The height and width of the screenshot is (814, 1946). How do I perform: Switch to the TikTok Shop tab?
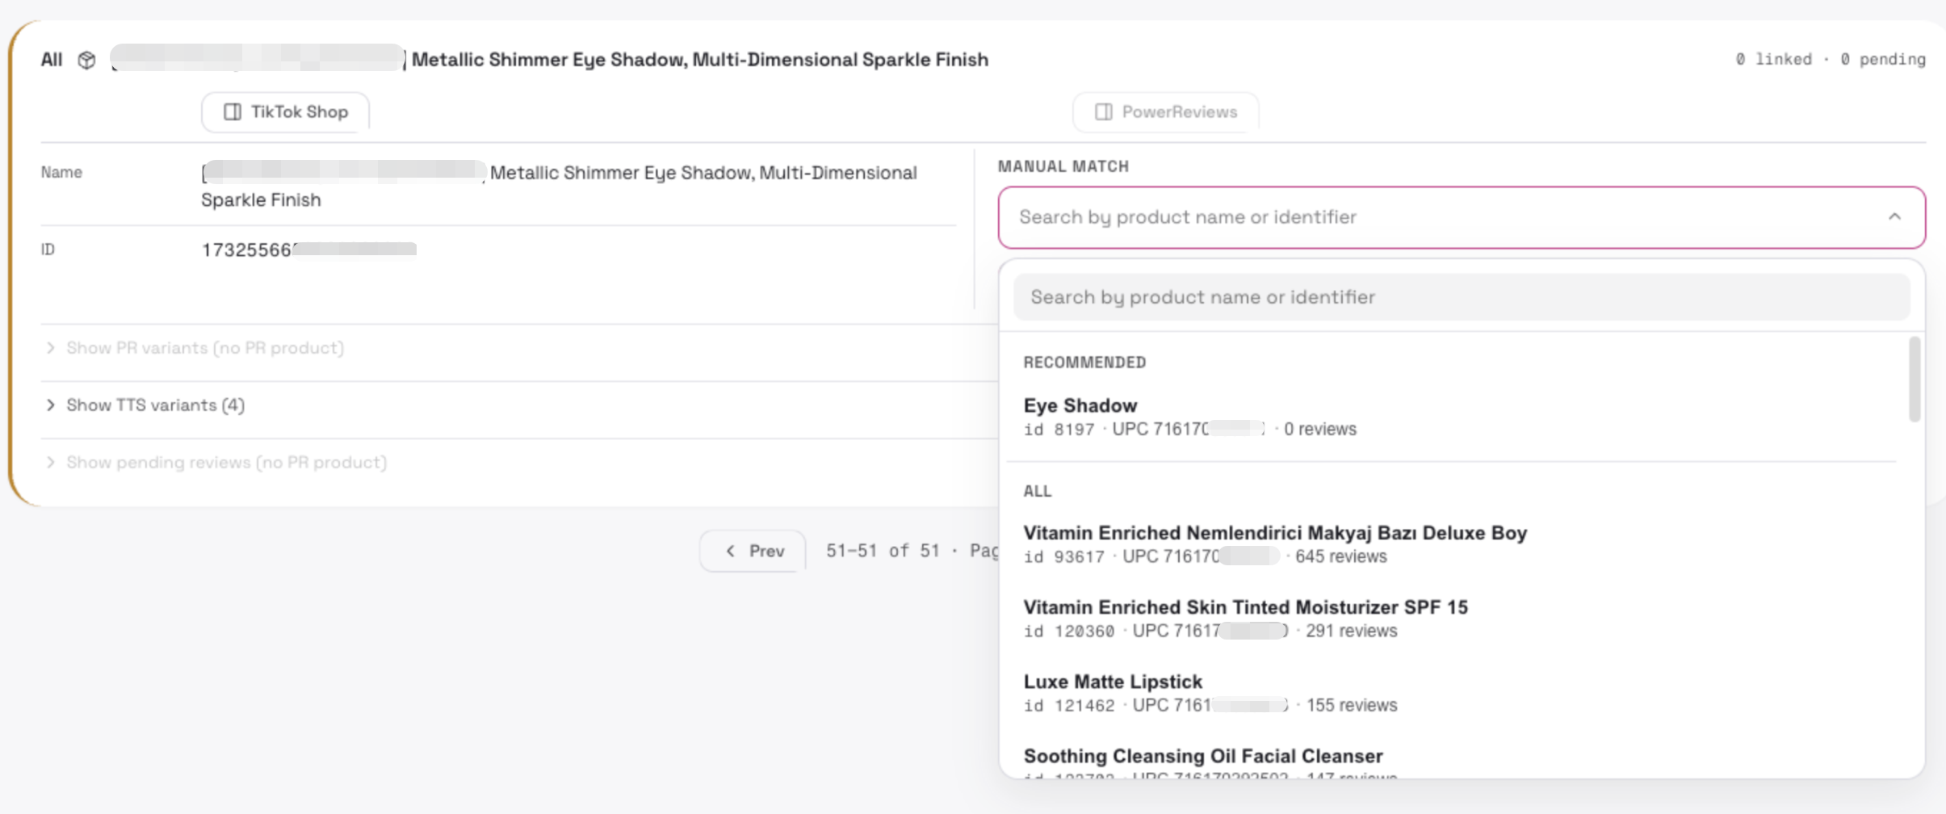[285, 111]
